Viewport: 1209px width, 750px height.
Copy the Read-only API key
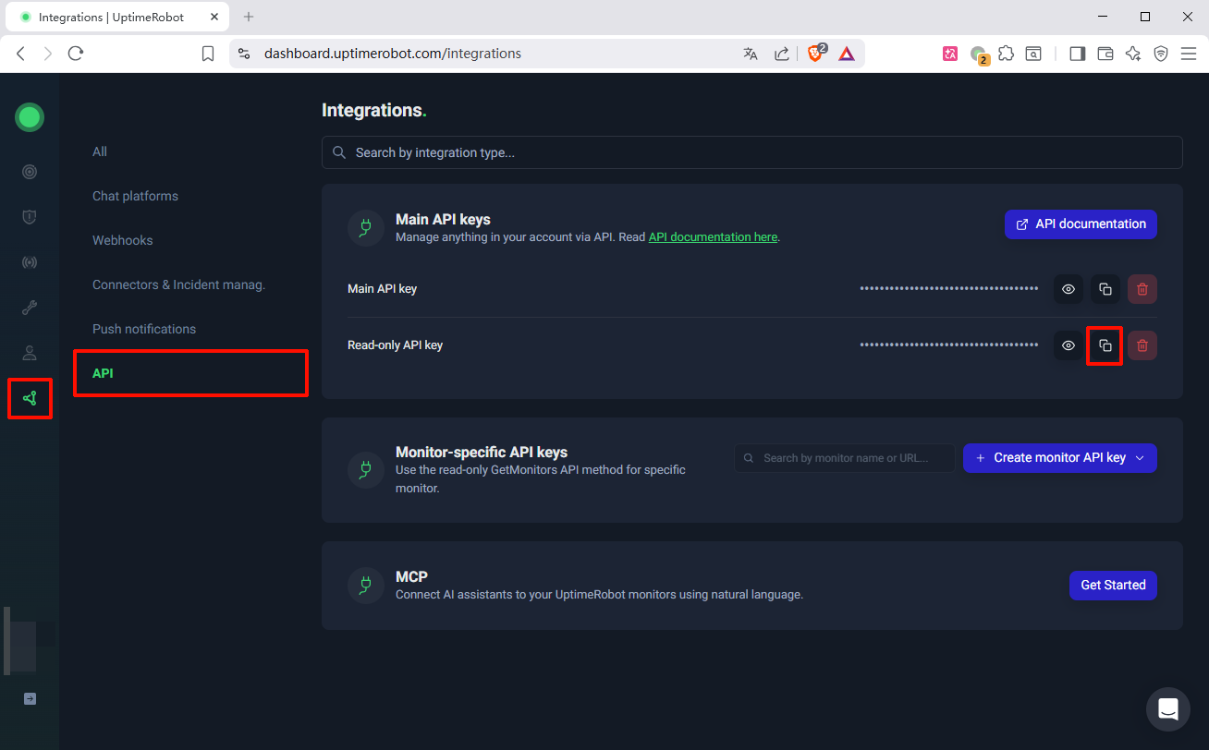pyautogui.click(x=1105, y=345)
